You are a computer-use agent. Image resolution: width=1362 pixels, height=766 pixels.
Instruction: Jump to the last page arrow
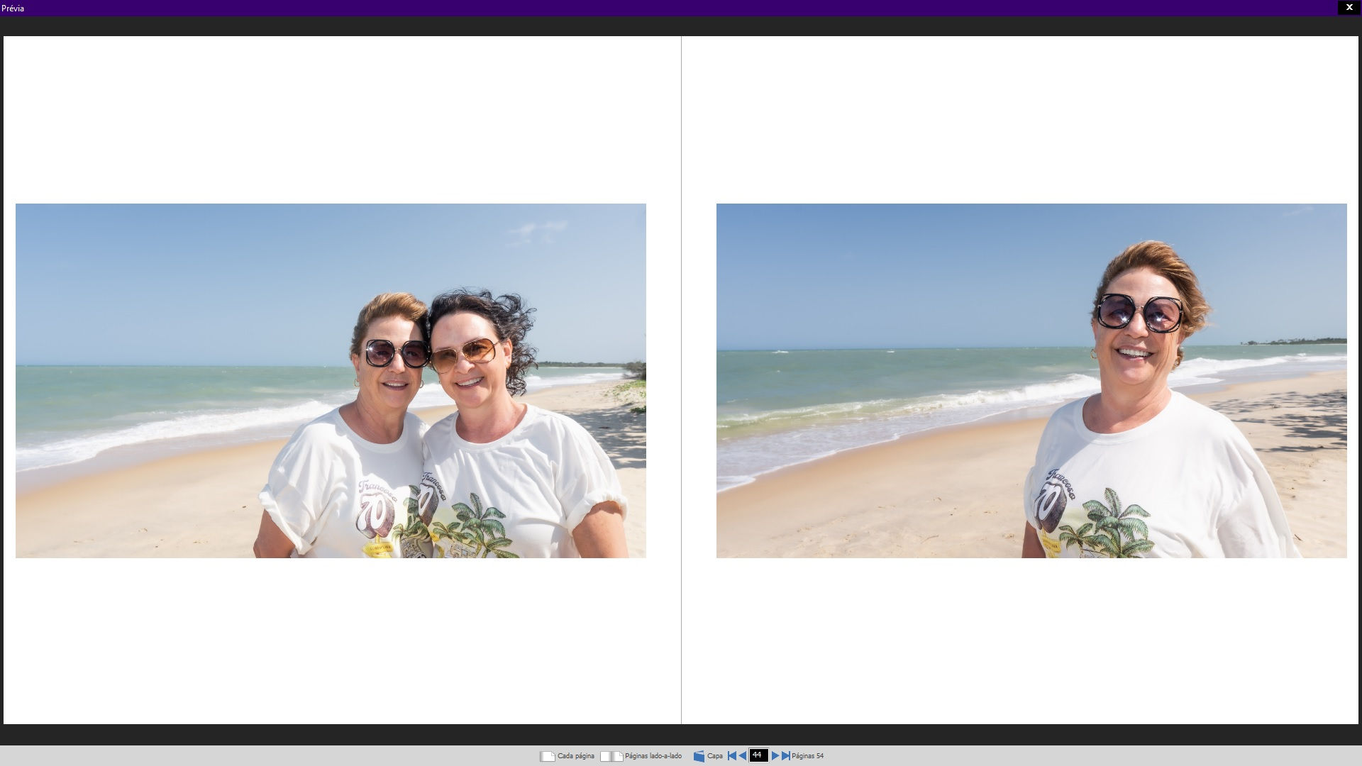(785, 756)
